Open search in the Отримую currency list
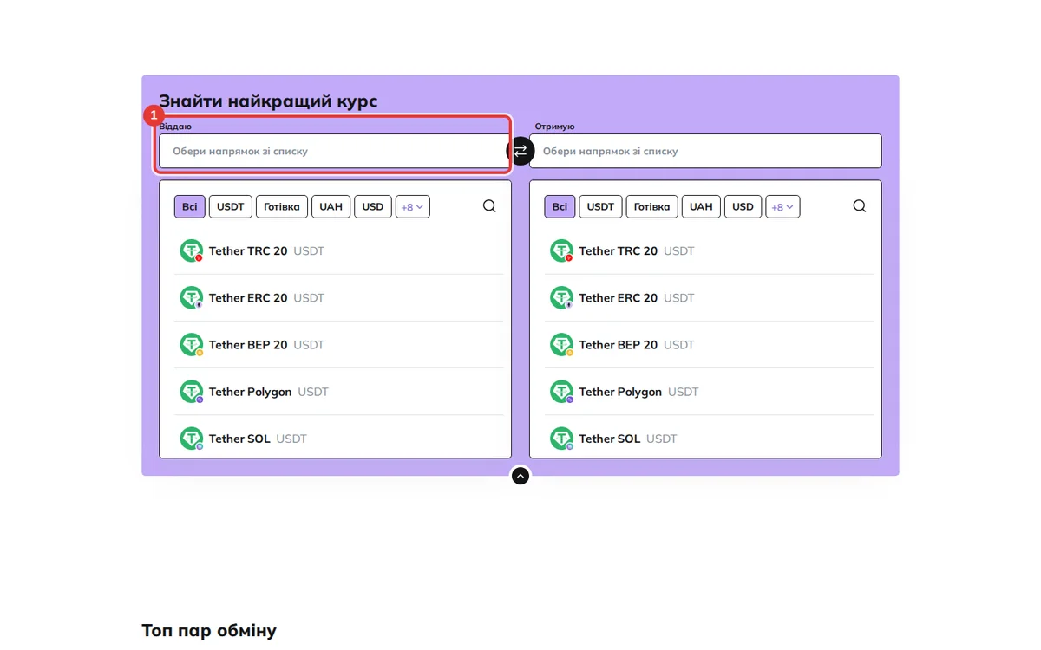The height and width of the screenshot is (650, 1041). point(860,206)
